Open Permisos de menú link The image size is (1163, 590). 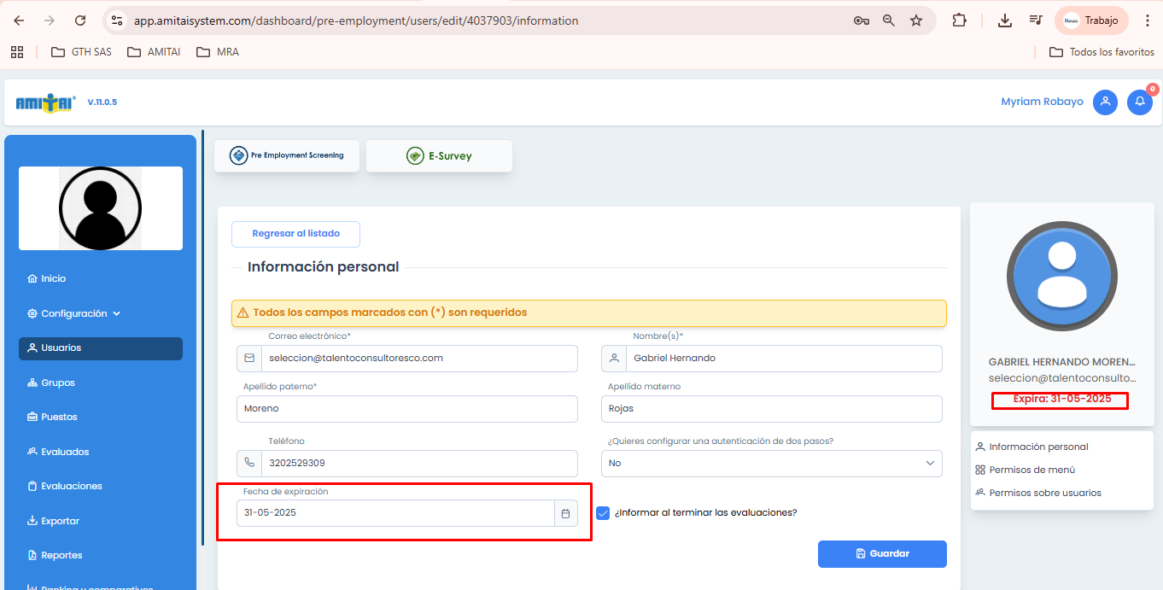point(1032,470)
